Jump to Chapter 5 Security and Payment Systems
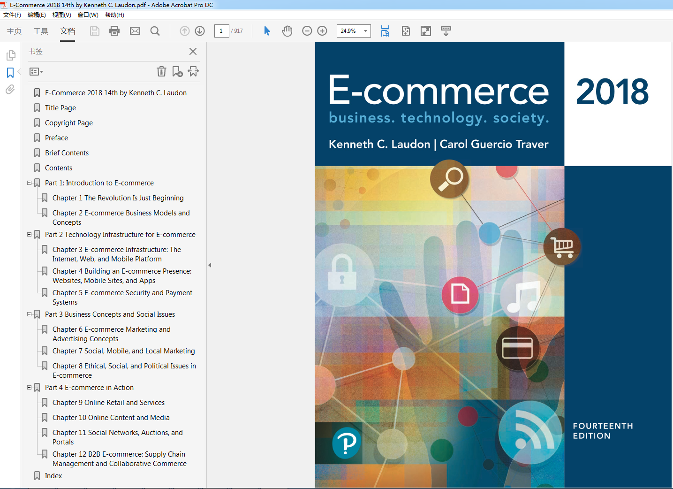This screenshot has width=673, height=489. coord(122,298)
